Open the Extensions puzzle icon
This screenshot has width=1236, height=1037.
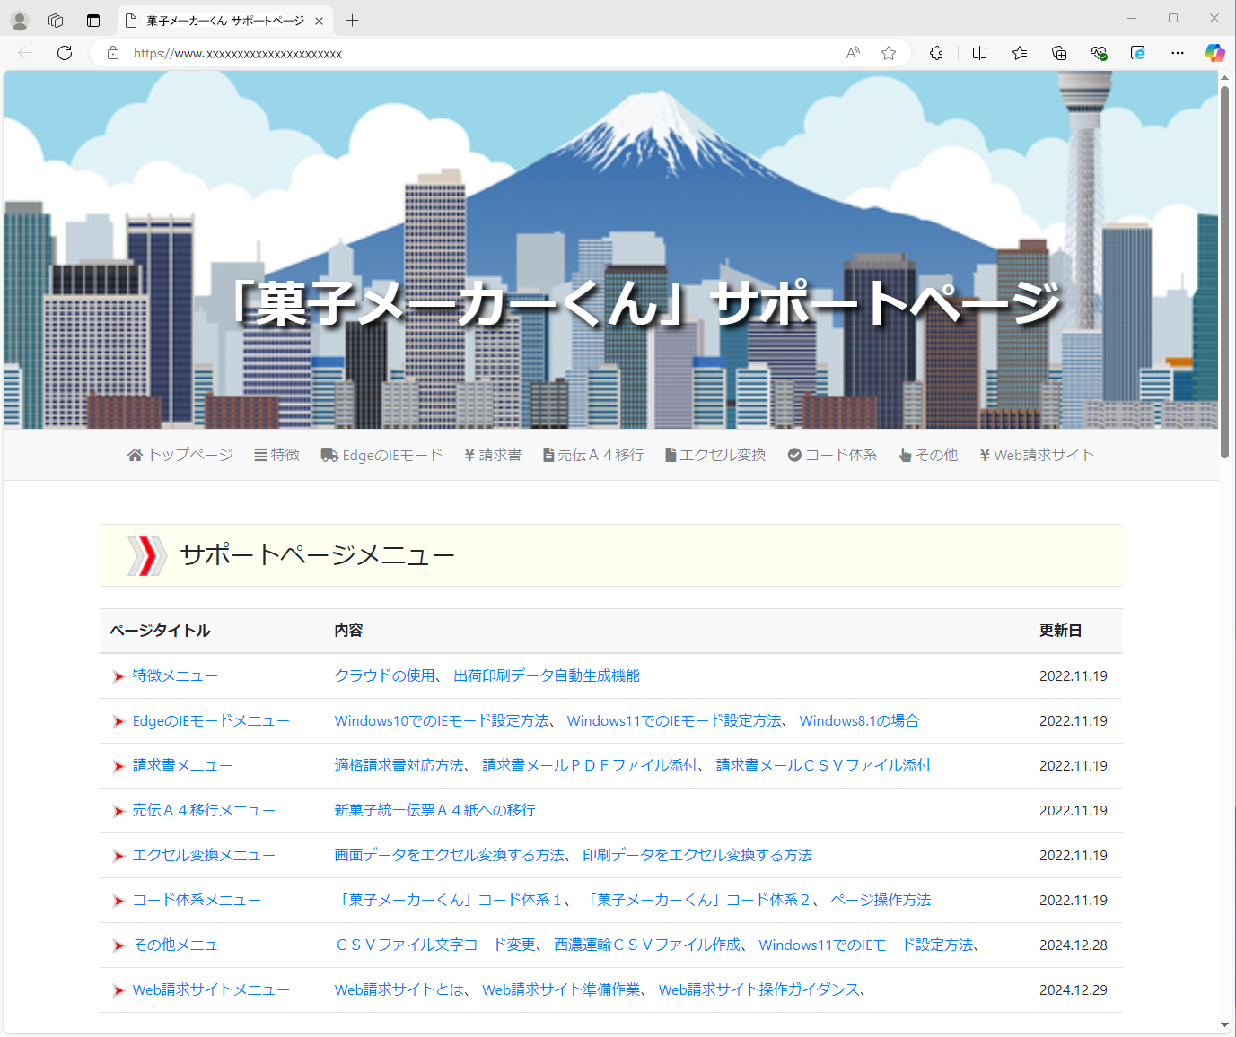[x=936, y=53]
